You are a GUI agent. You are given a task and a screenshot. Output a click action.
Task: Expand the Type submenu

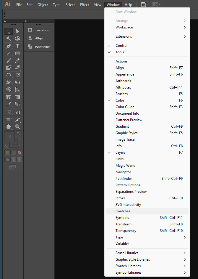pyautogui.click(x=147, y=237)
